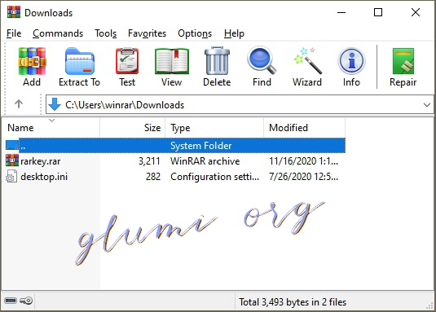
Task: Click the WinRAR archive type cell
Action: tap(205, 160)
